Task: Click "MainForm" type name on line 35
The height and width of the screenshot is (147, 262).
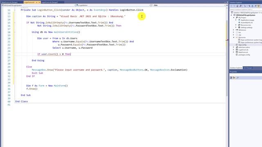Action: 59,86
